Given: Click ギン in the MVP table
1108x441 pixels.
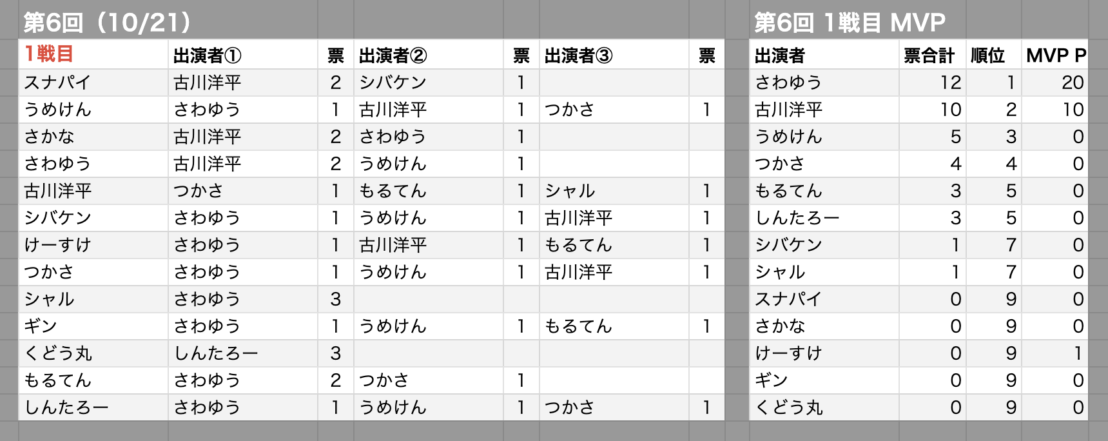Looking at the screenshot, I should pyautogui.click(x=772, y=380).
